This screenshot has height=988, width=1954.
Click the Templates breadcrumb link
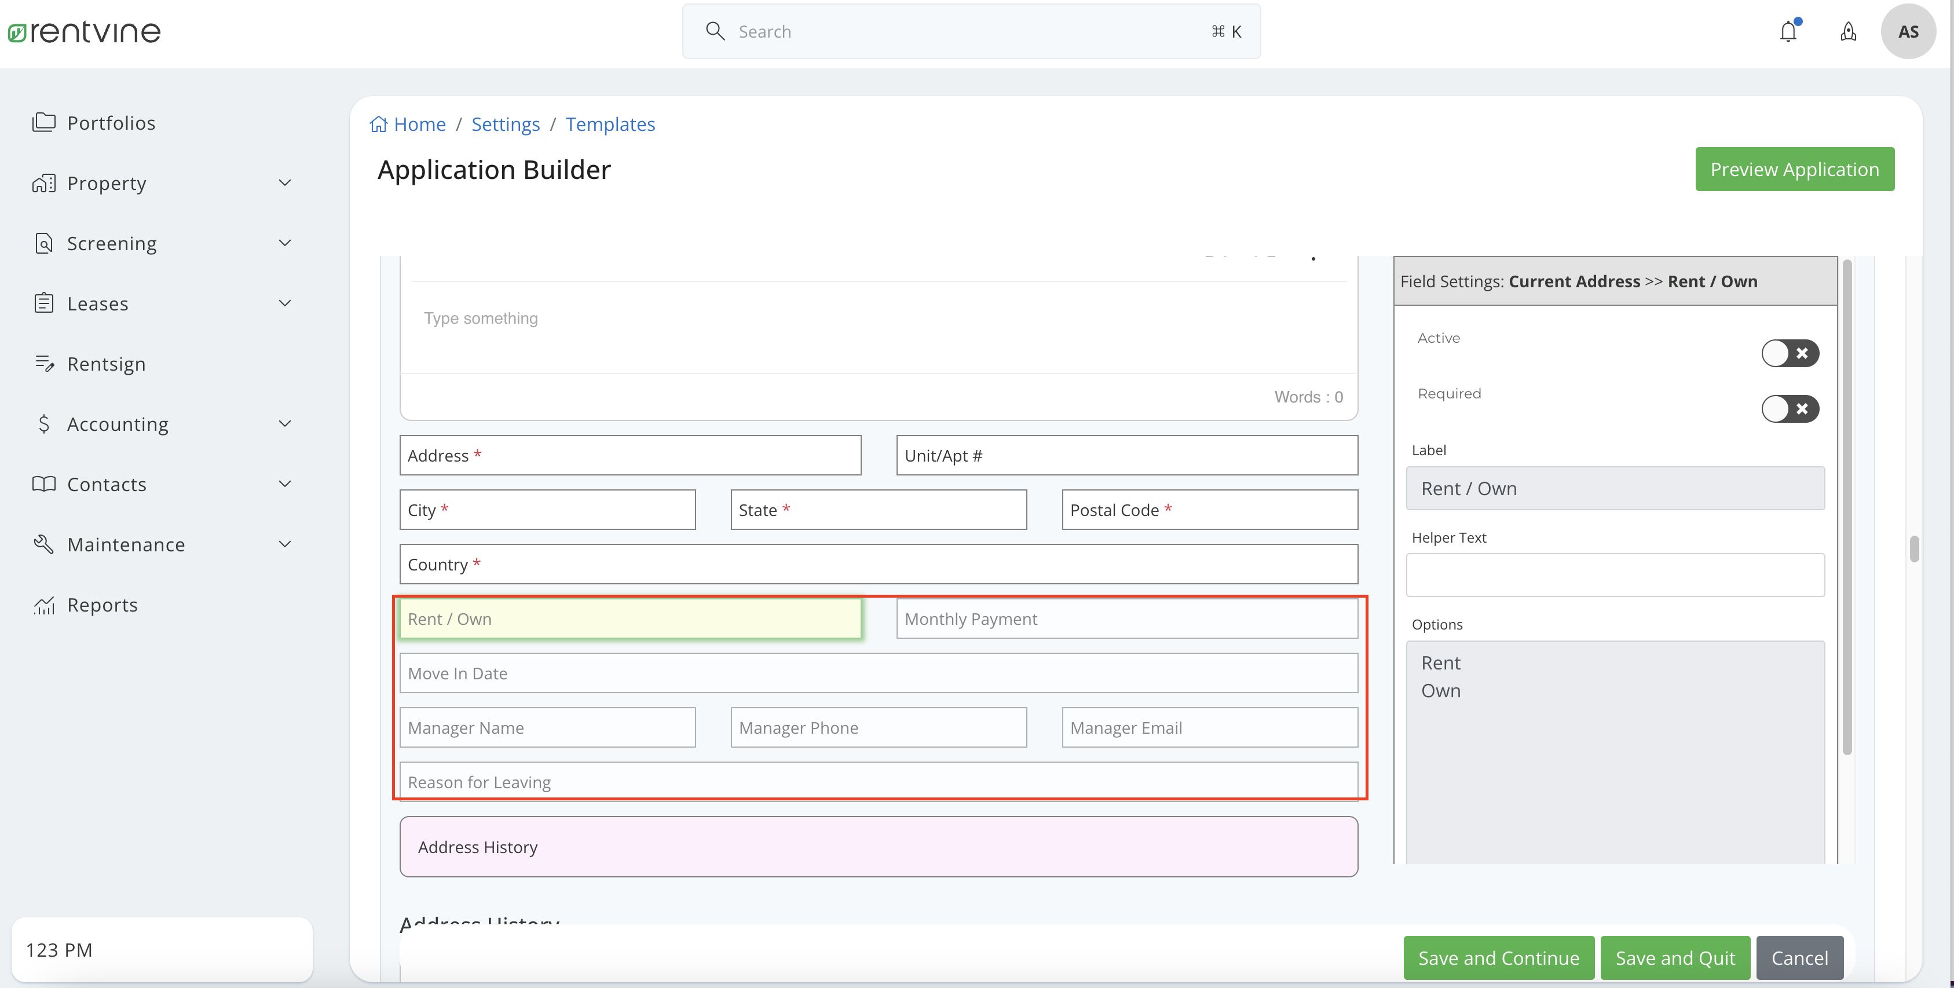pyautogui.click(x=610, y=125)
